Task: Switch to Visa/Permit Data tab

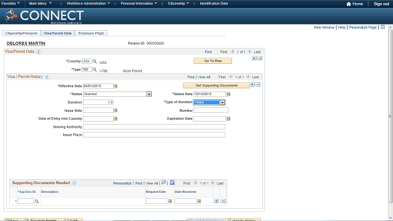Action: pyautogui.click(x=58, y=33)
